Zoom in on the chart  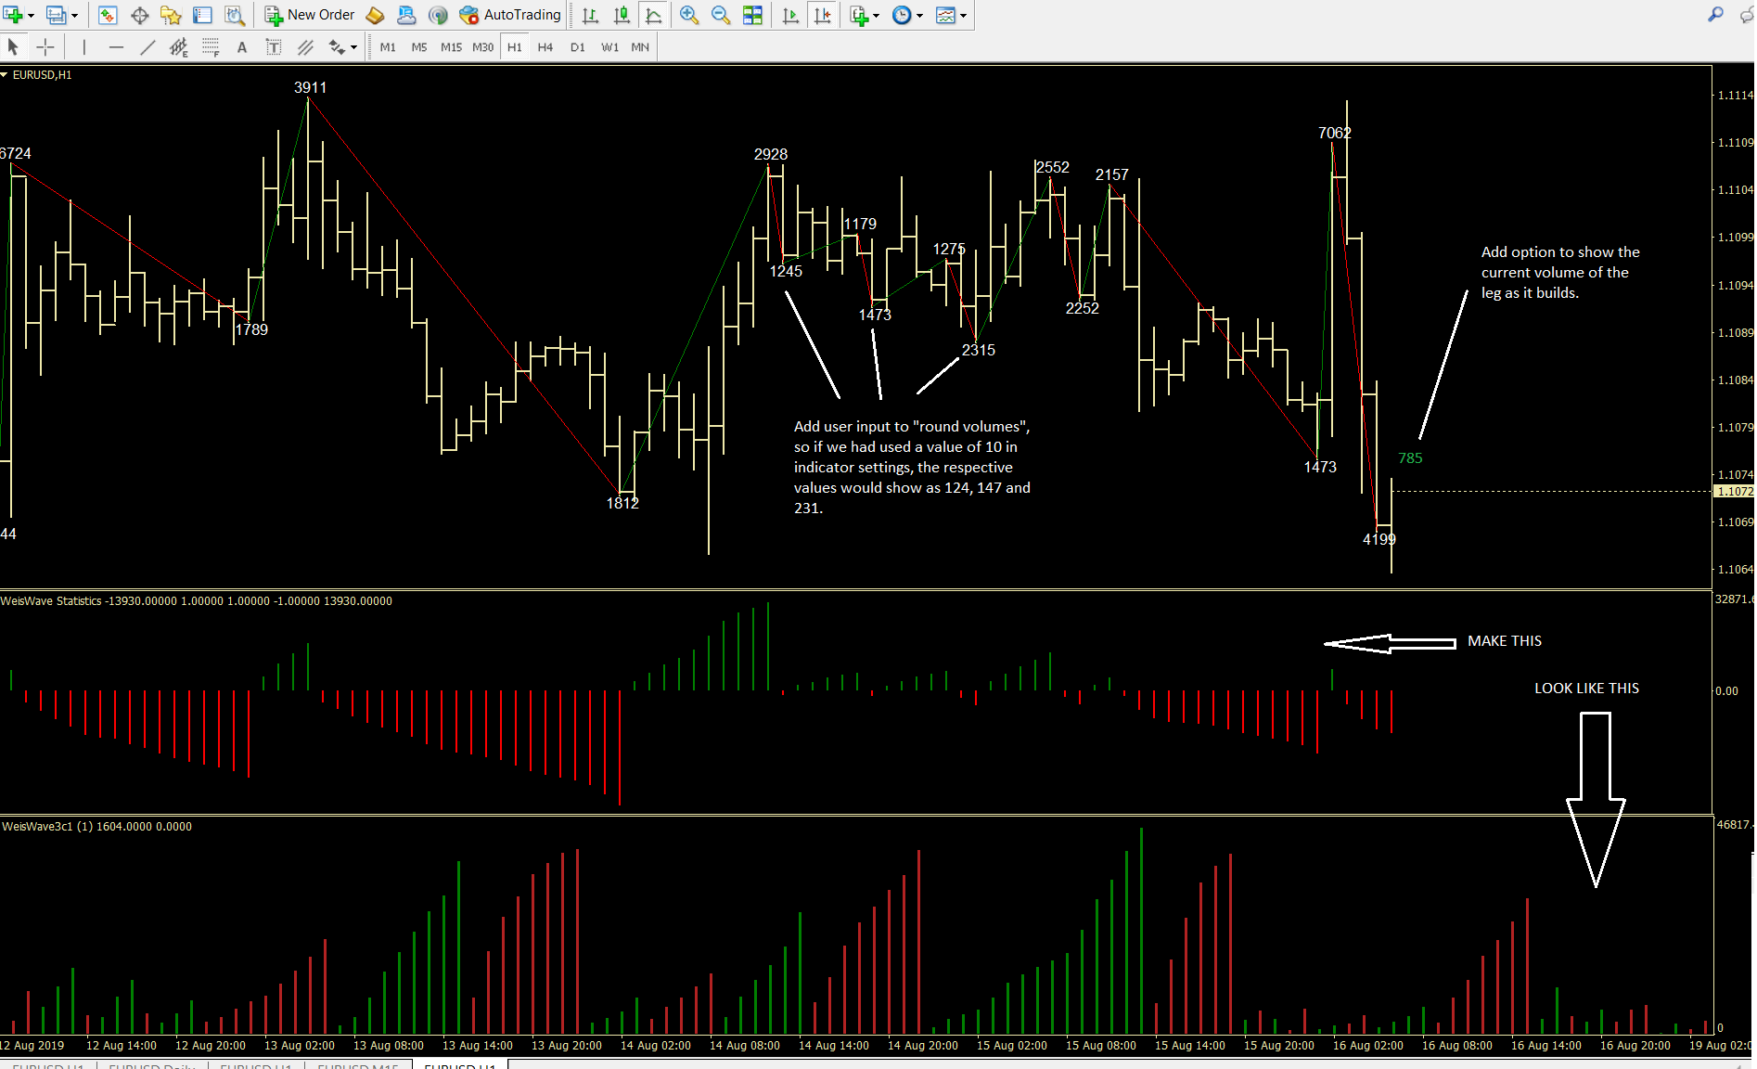click(689, 15)
